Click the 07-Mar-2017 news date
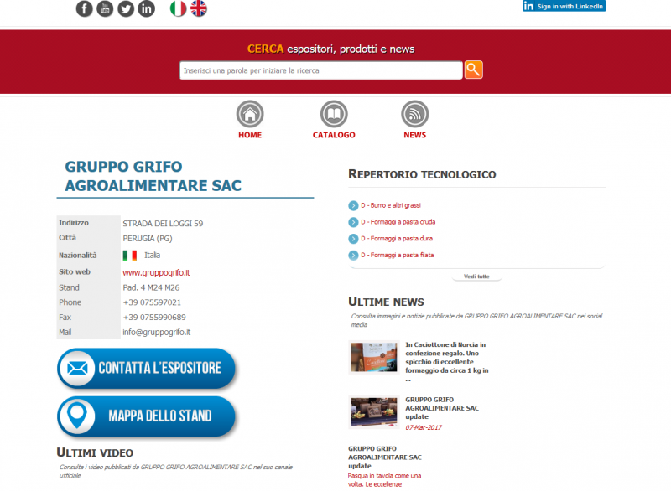Viewport: 671px width, 491px height. (424, 427)
